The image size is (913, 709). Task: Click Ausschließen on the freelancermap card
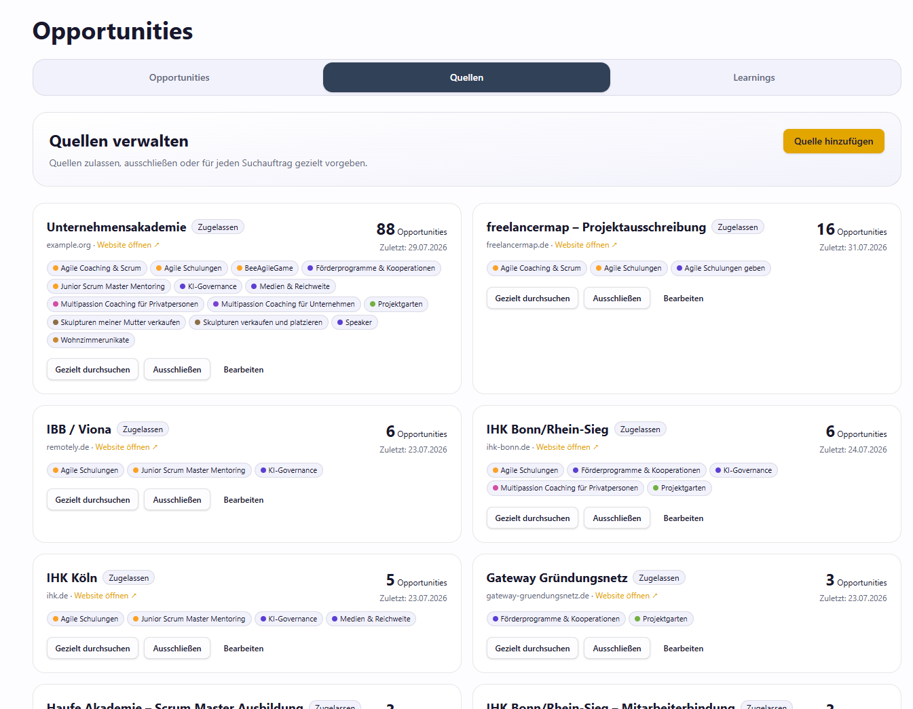pos(617,299)
